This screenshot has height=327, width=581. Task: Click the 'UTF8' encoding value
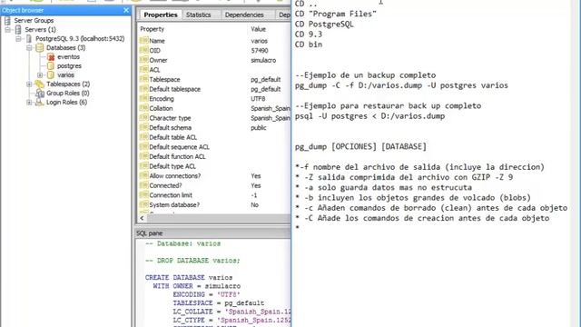click(x=258, y=99)
